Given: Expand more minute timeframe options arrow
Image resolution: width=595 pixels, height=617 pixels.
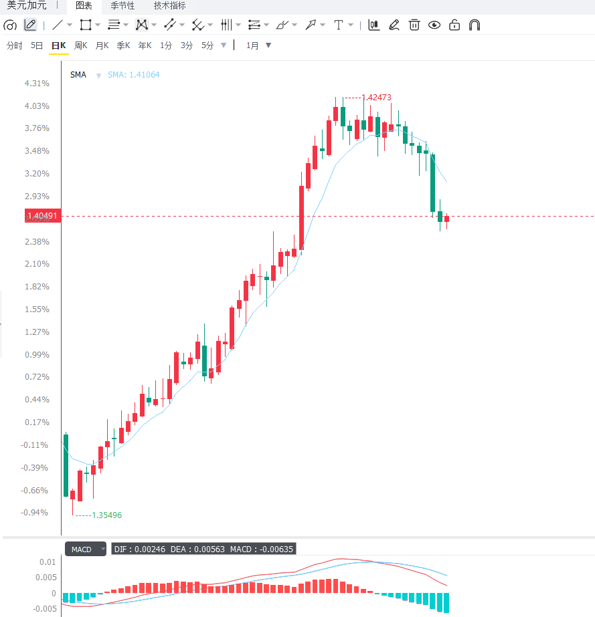Looking at the screenshot, I should coord(224,45).
